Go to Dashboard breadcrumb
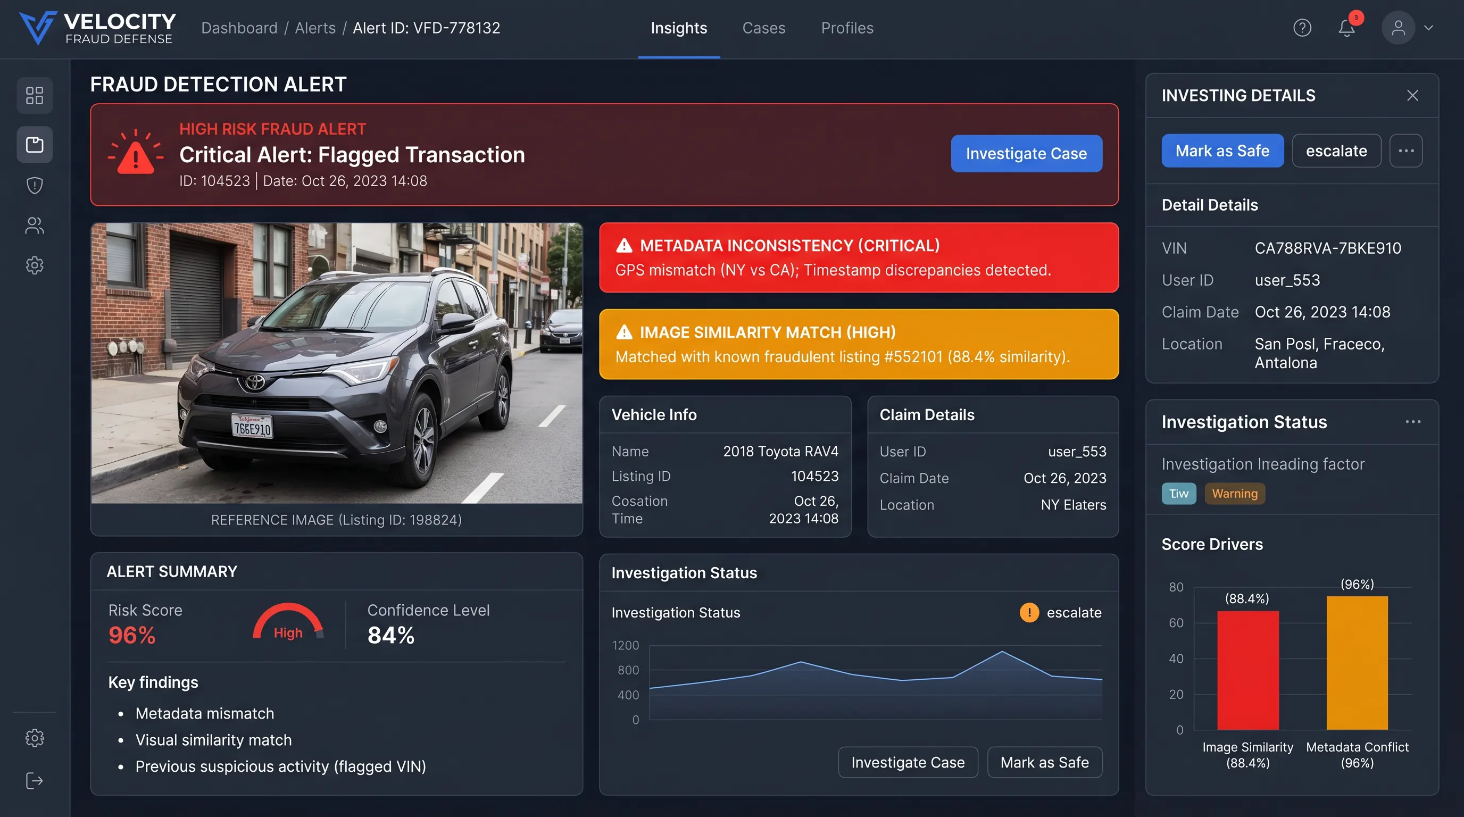 click(239, 28)
